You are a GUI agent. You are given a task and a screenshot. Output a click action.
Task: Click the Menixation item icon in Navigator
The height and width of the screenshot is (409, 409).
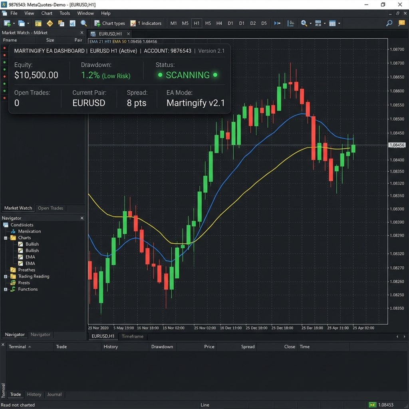(13, 231)
